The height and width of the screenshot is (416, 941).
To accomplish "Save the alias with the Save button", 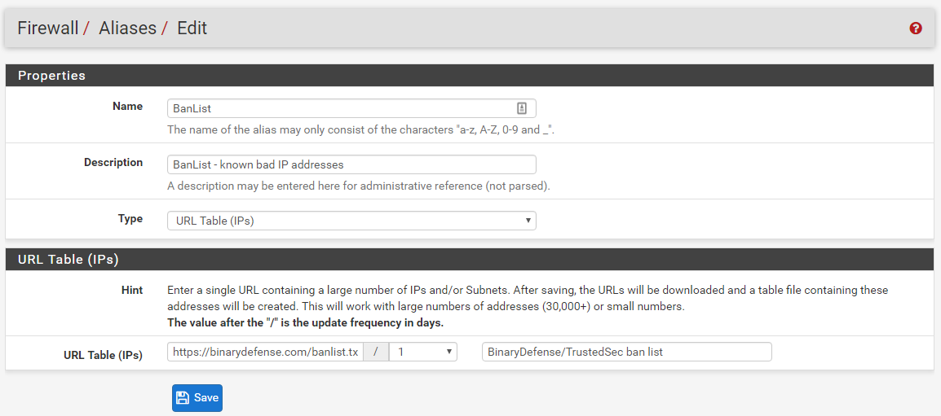I will [197, 397].
